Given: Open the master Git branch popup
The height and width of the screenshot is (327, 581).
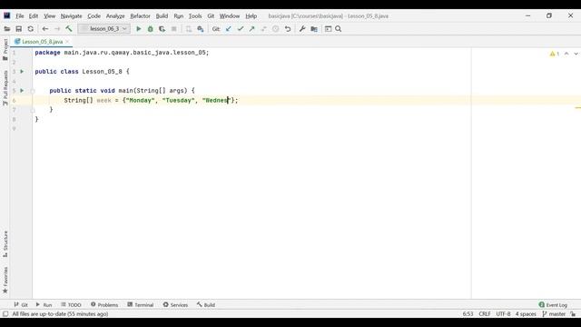Looking at the screenshot, I should (554, 314).
